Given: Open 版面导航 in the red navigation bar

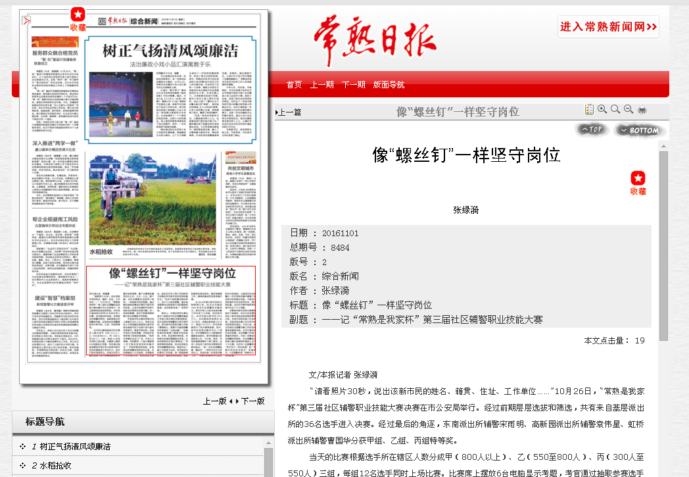Looking at the screenshot, I should (389, 84).
